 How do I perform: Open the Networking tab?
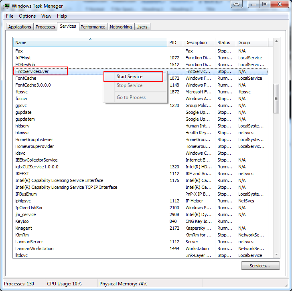point(121,27)
